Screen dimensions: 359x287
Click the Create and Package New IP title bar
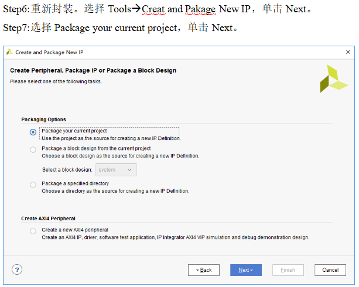[x=176, y=52]
